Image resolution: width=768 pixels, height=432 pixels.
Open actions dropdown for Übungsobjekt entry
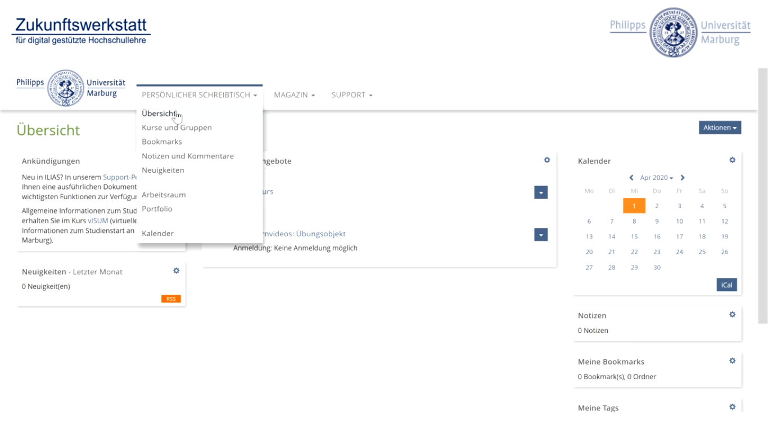[541, 235]
